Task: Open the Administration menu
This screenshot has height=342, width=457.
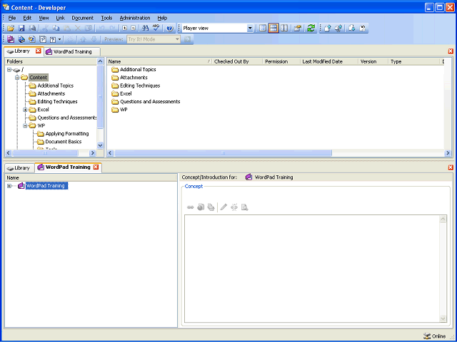Action: pos(135,18)
